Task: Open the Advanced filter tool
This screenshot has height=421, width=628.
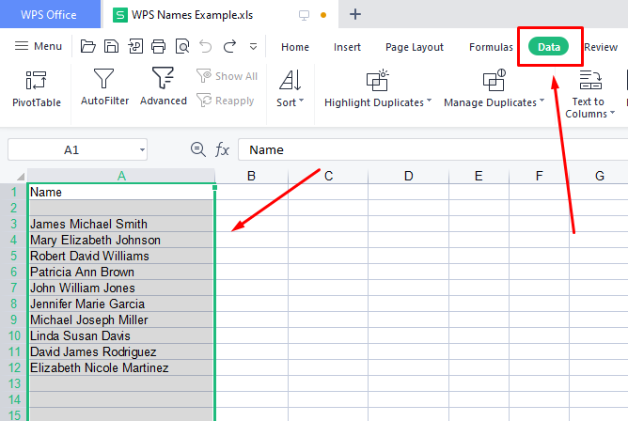Action: 163,80
